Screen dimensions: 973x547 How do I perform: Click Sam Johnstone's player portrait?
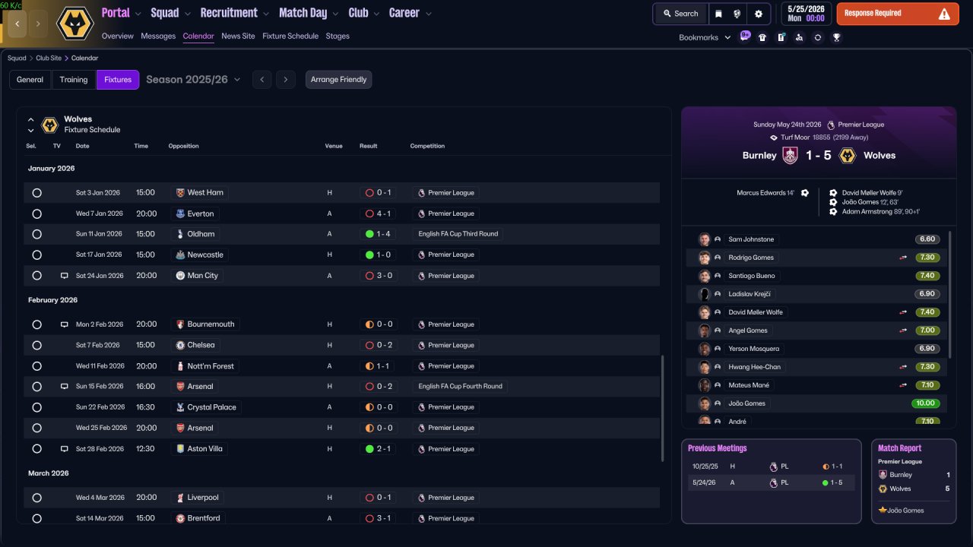coord(705,239)
